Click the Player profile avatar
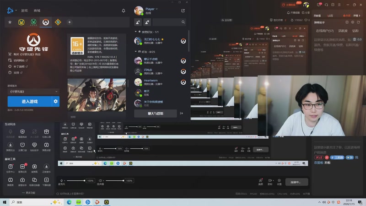Screen dimensions: 366x206 [x=139, y=11]
